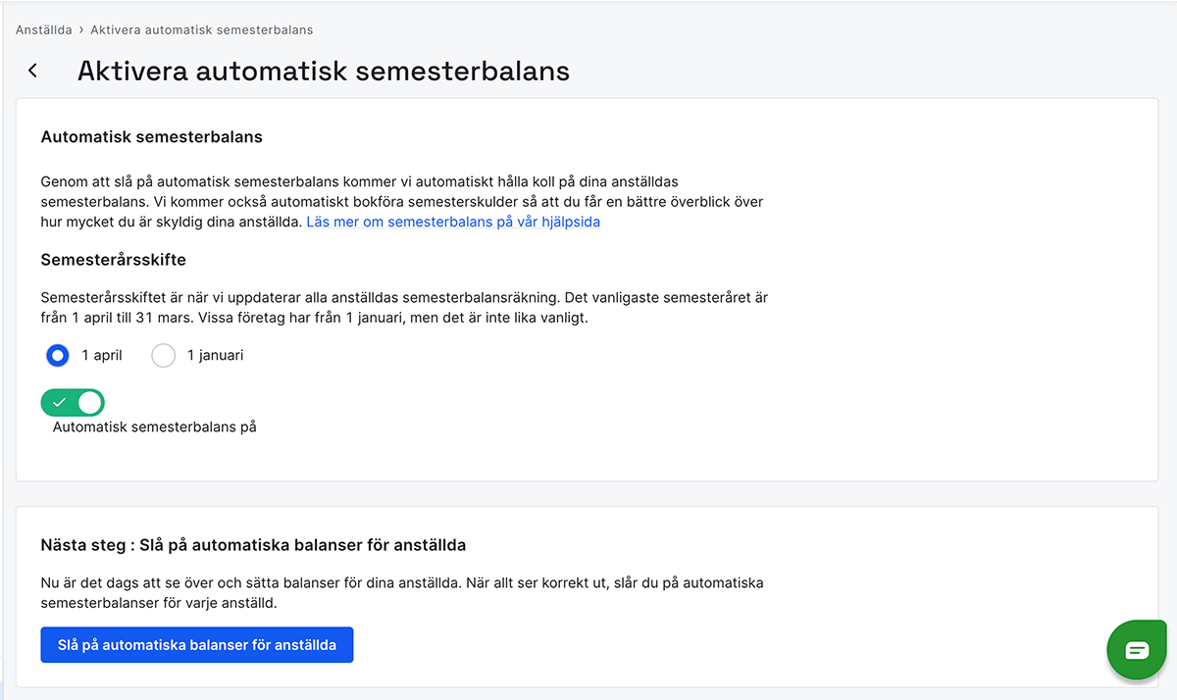Screen dimensions: 1177x700
Task: Select the 1 april radio button
Action: 58,355
